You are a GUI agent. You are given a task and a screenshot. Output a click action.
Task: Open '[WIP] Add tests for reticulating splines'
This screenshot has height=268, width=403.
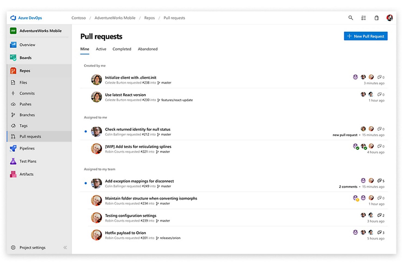[138, 147]
